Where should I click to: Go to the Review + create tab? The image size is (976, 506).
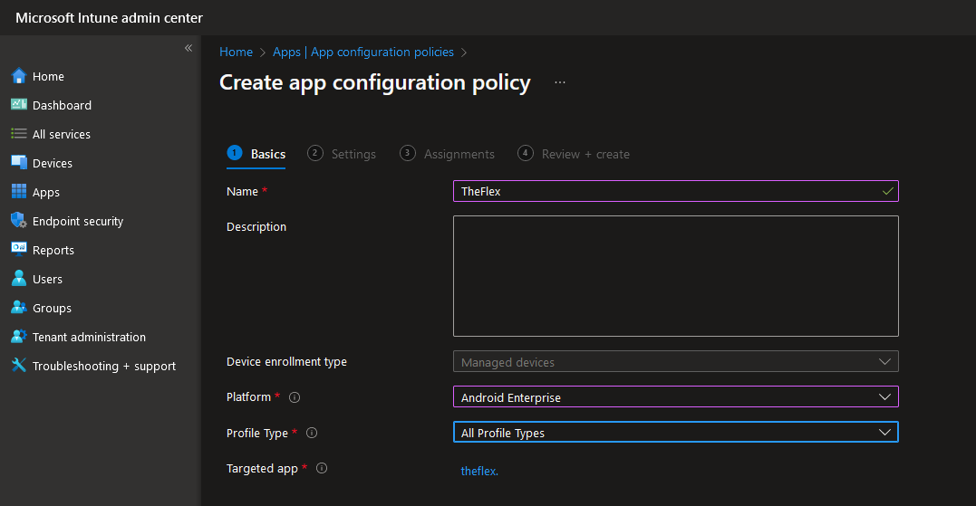574,154
